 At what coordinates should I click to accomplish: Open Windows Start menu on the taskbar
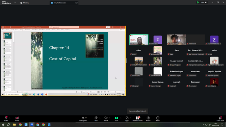[3, 125]
